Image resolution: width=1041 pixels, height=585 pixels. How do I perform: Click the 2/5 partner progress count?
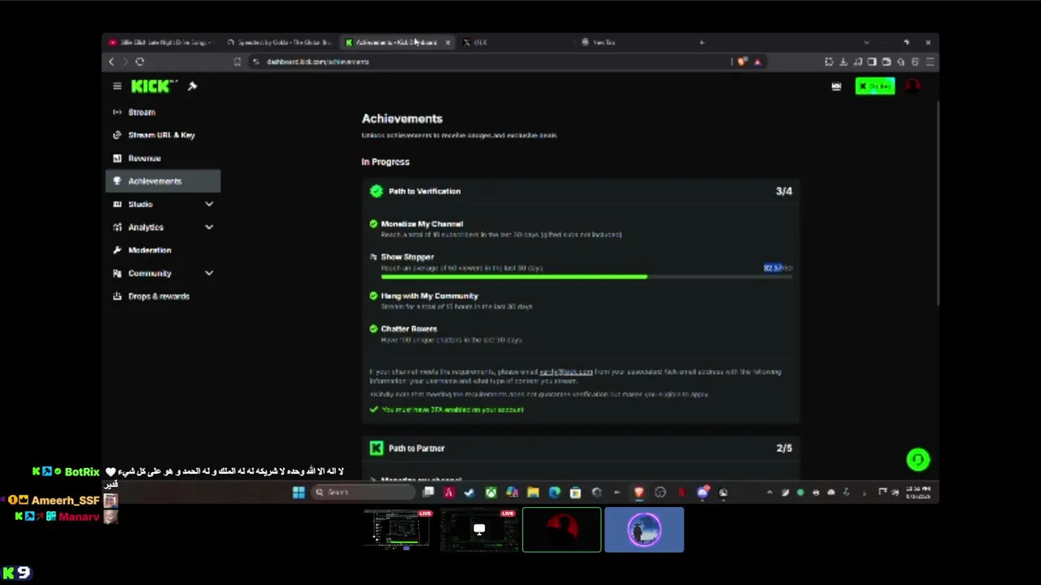784,448
